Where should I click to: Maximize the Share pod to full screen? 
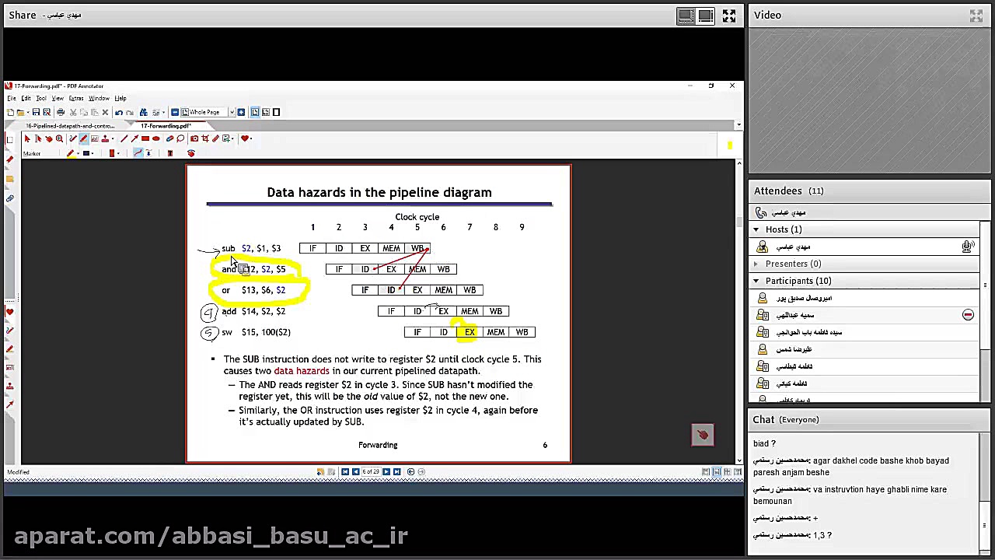(729, 15)
